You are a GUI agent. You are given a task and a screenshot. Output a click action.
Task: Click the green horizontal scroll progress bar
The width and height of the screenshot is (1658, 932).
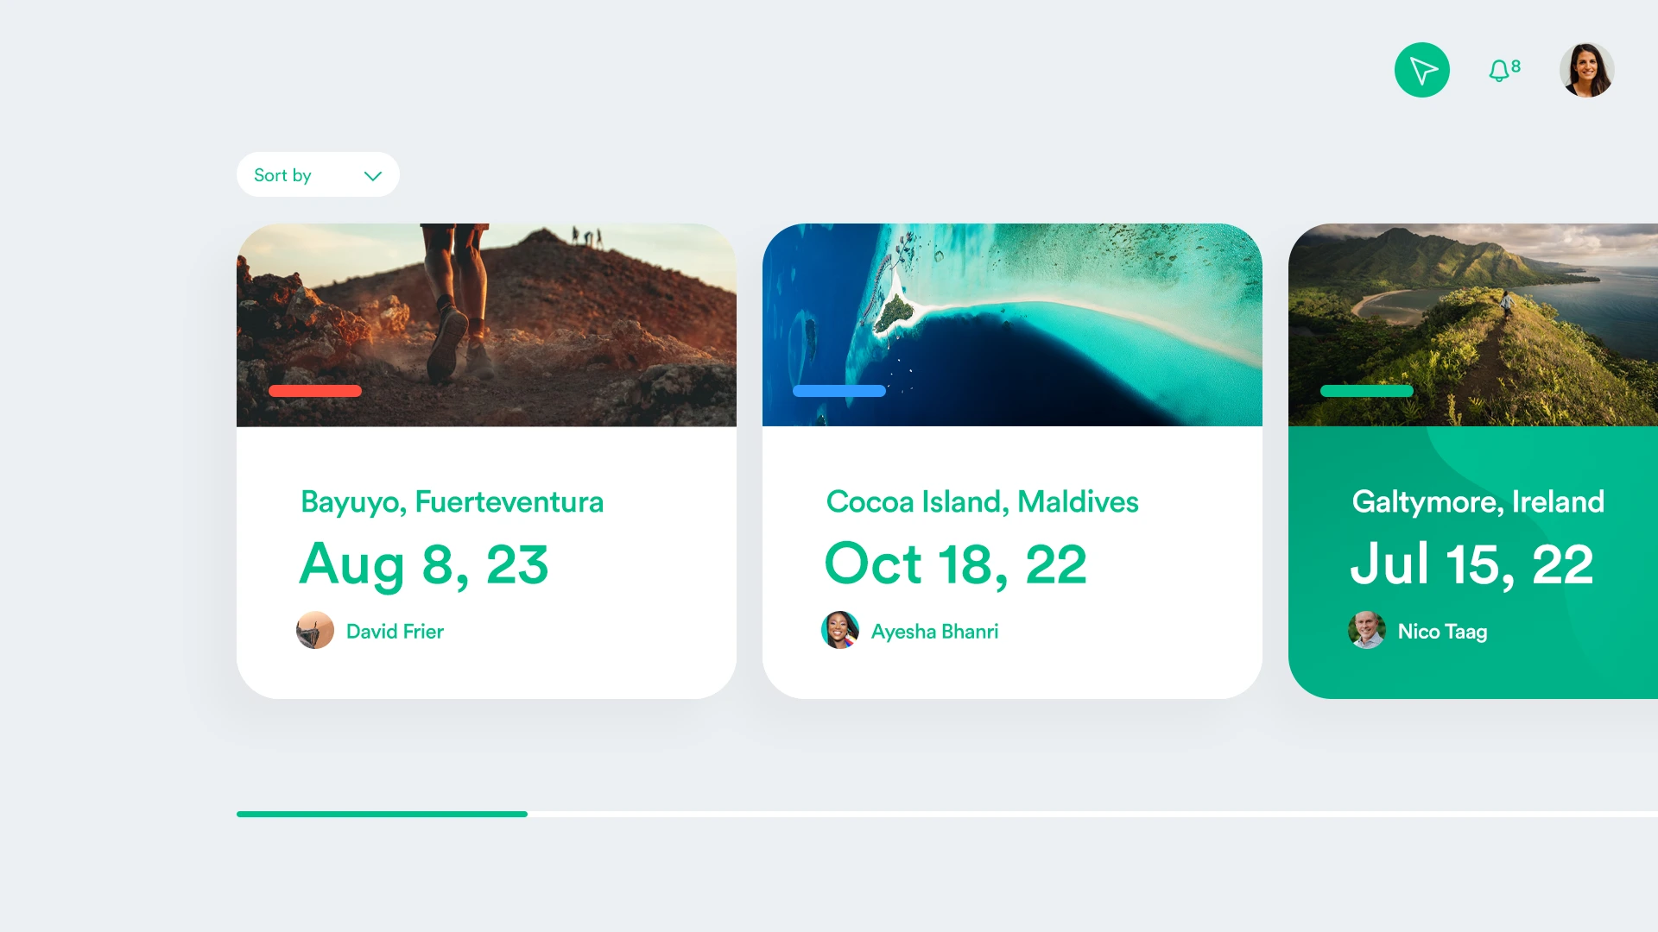pyautogui.click(x=382, y=814)
